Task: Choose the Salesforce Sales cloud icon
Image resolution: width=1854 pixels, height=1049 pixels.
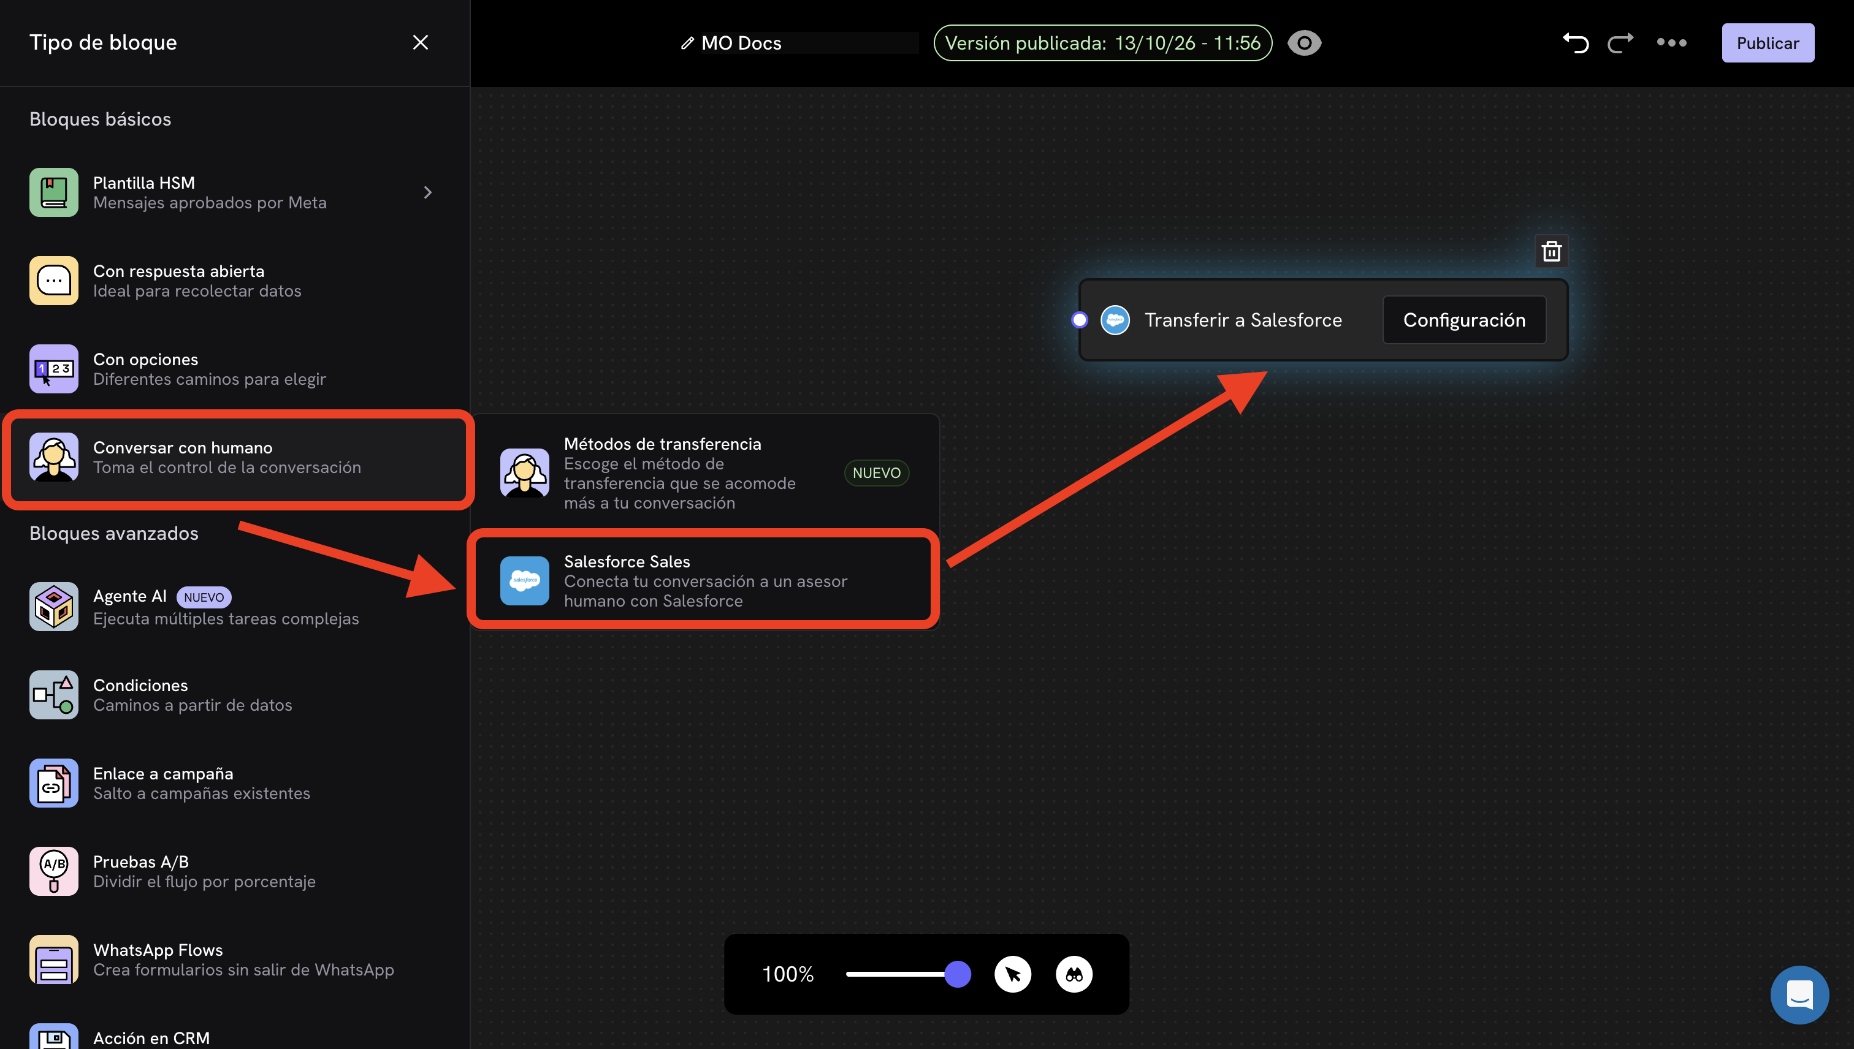Action: (x=525, y=581)
